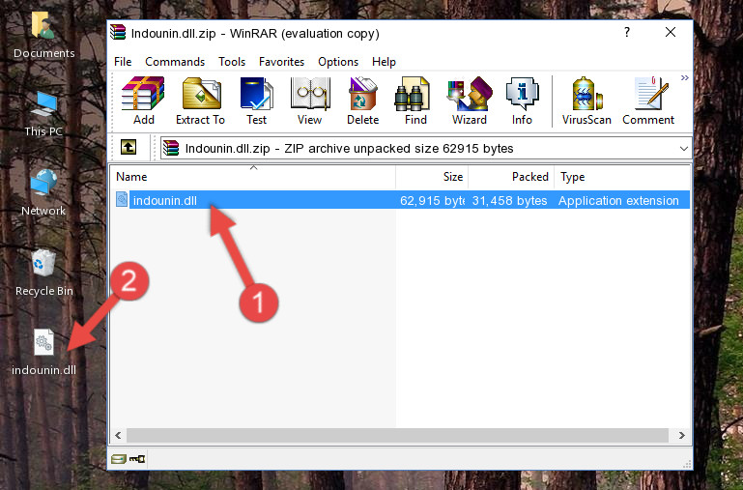Viewport: 743px width, 490px height.
Task: Click the archive address bar text
Action: (x=349, y=148)
